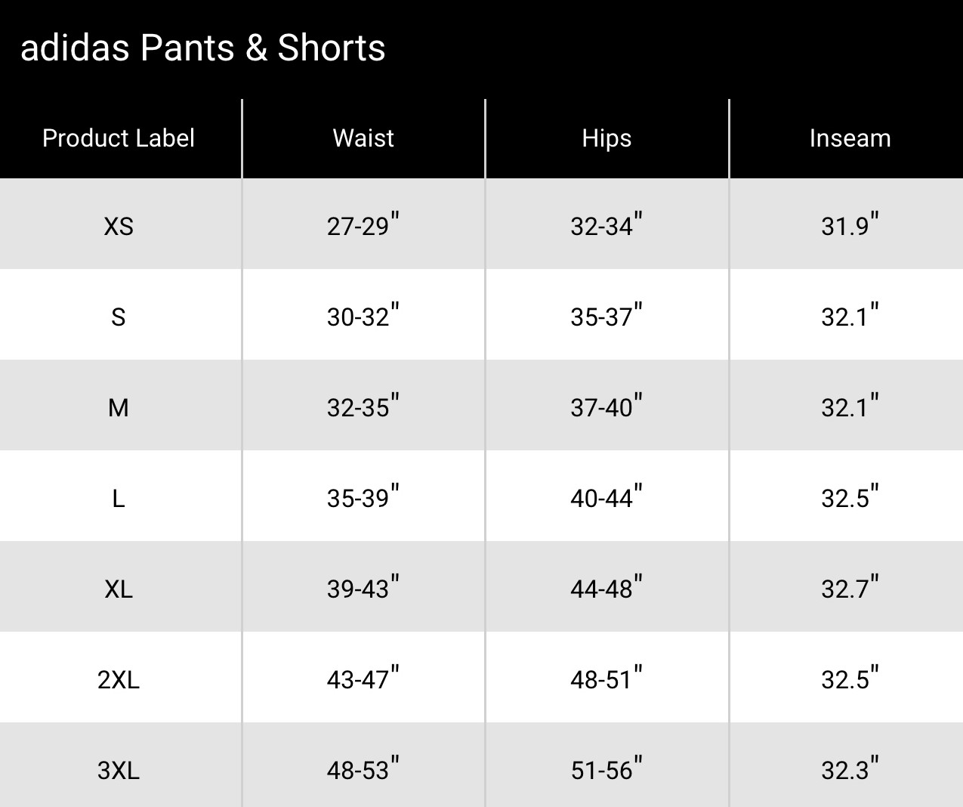The image size is (963, 807).
Task: Click the 32.7" inseam measurement
Action: (850, 589)
